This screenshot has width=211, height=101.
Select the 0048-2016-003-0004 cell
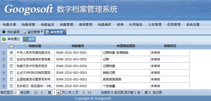[x=78, y=66]
